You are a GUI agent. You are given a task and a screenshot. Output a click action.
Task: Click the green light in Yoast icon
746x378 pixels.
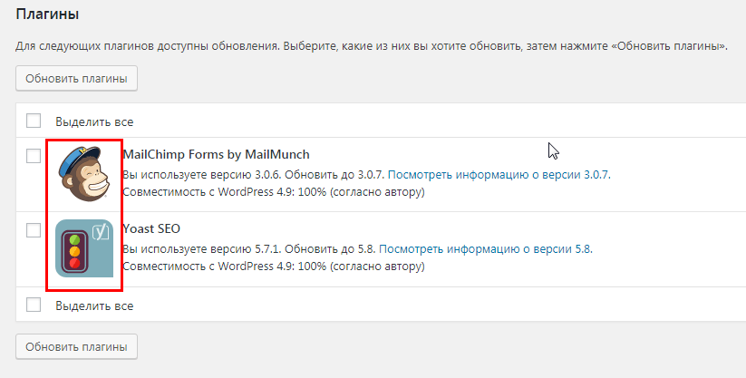[74, 239]
